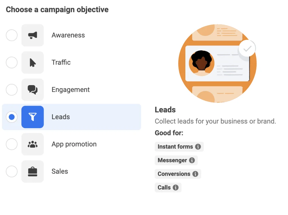
Task: Open info icon next to Messenger
Action: (x=192, y=160)
